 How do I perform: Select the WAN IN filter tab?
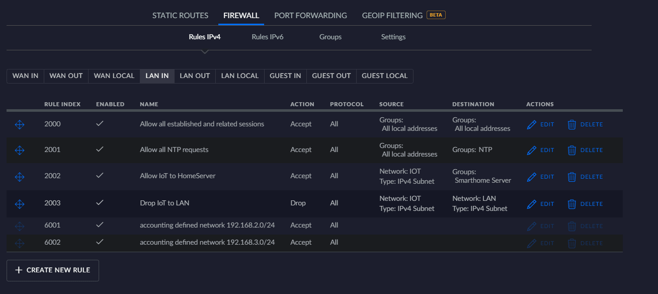coord(25,76)
